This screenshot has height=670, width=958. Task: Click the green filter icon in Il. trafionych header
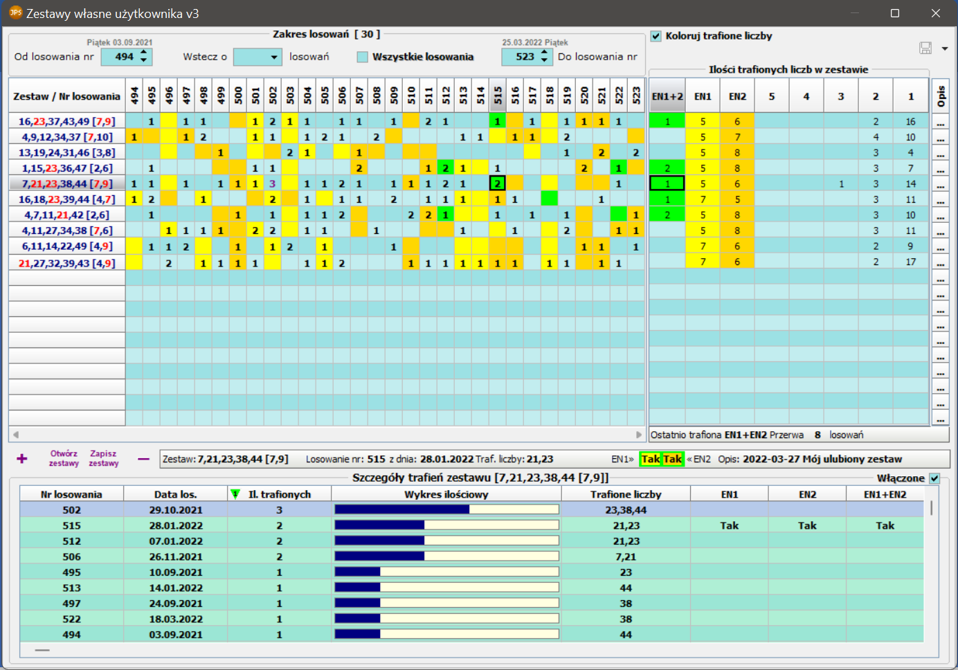[x=235, y=494]
